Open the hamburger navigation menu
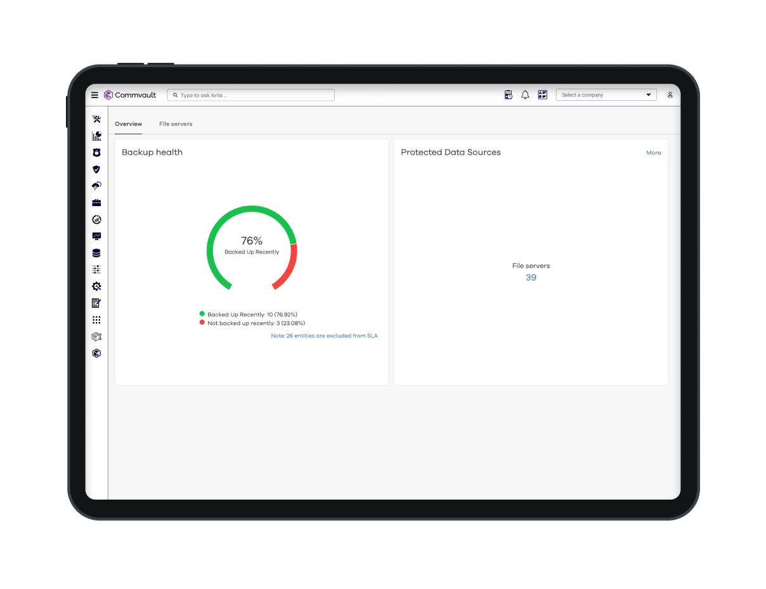766x589 pixels. coord(94,95)
